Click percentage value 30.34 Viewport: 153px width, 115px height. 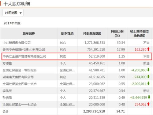[121, 43]
